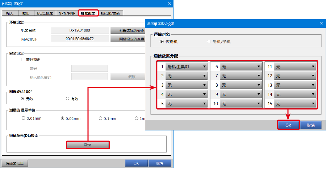Click the 传感器信息 button

point(15,163)
